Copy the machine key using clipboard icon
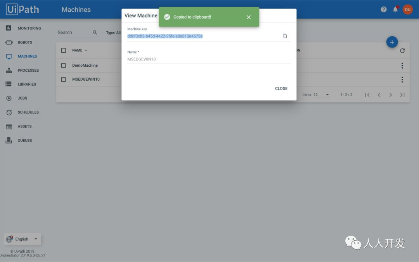The width and height of the screenshot is (419, 262). [x=285, y=36]
